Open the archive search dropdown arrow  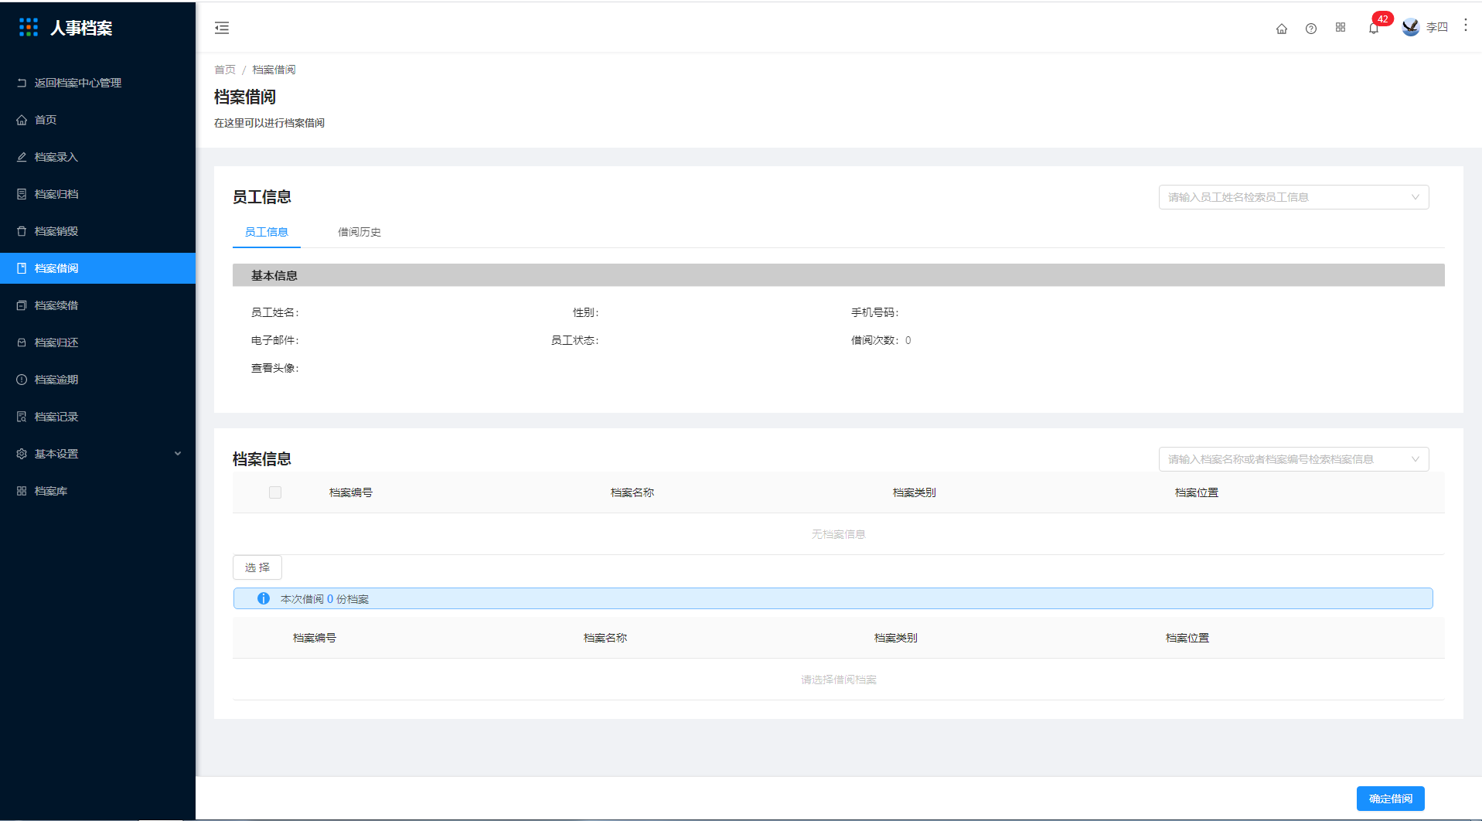click(x=1416, y=459)
